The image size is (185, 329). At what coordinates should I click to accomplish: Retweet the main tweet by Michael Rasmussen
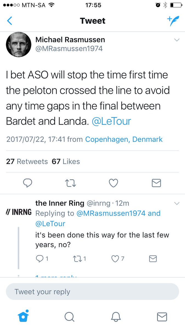[x=71, y=183]
